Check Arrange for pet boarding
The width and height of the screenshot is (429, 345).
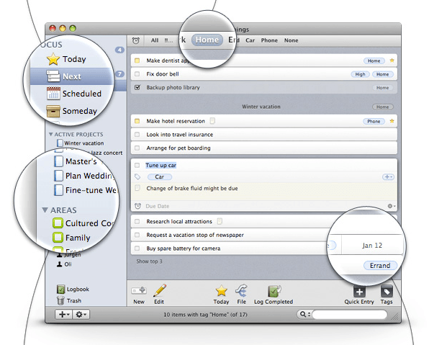click(x=137, y=148)
